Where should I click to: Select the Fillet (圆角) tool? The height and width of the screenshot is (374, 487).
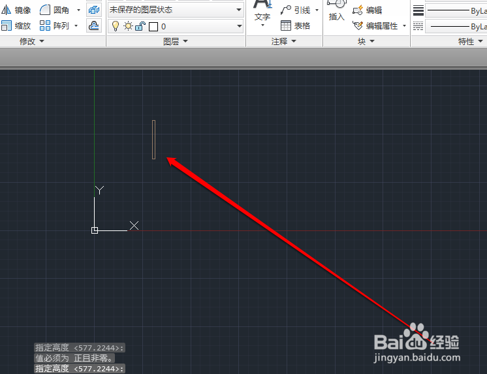coord(55,10)
